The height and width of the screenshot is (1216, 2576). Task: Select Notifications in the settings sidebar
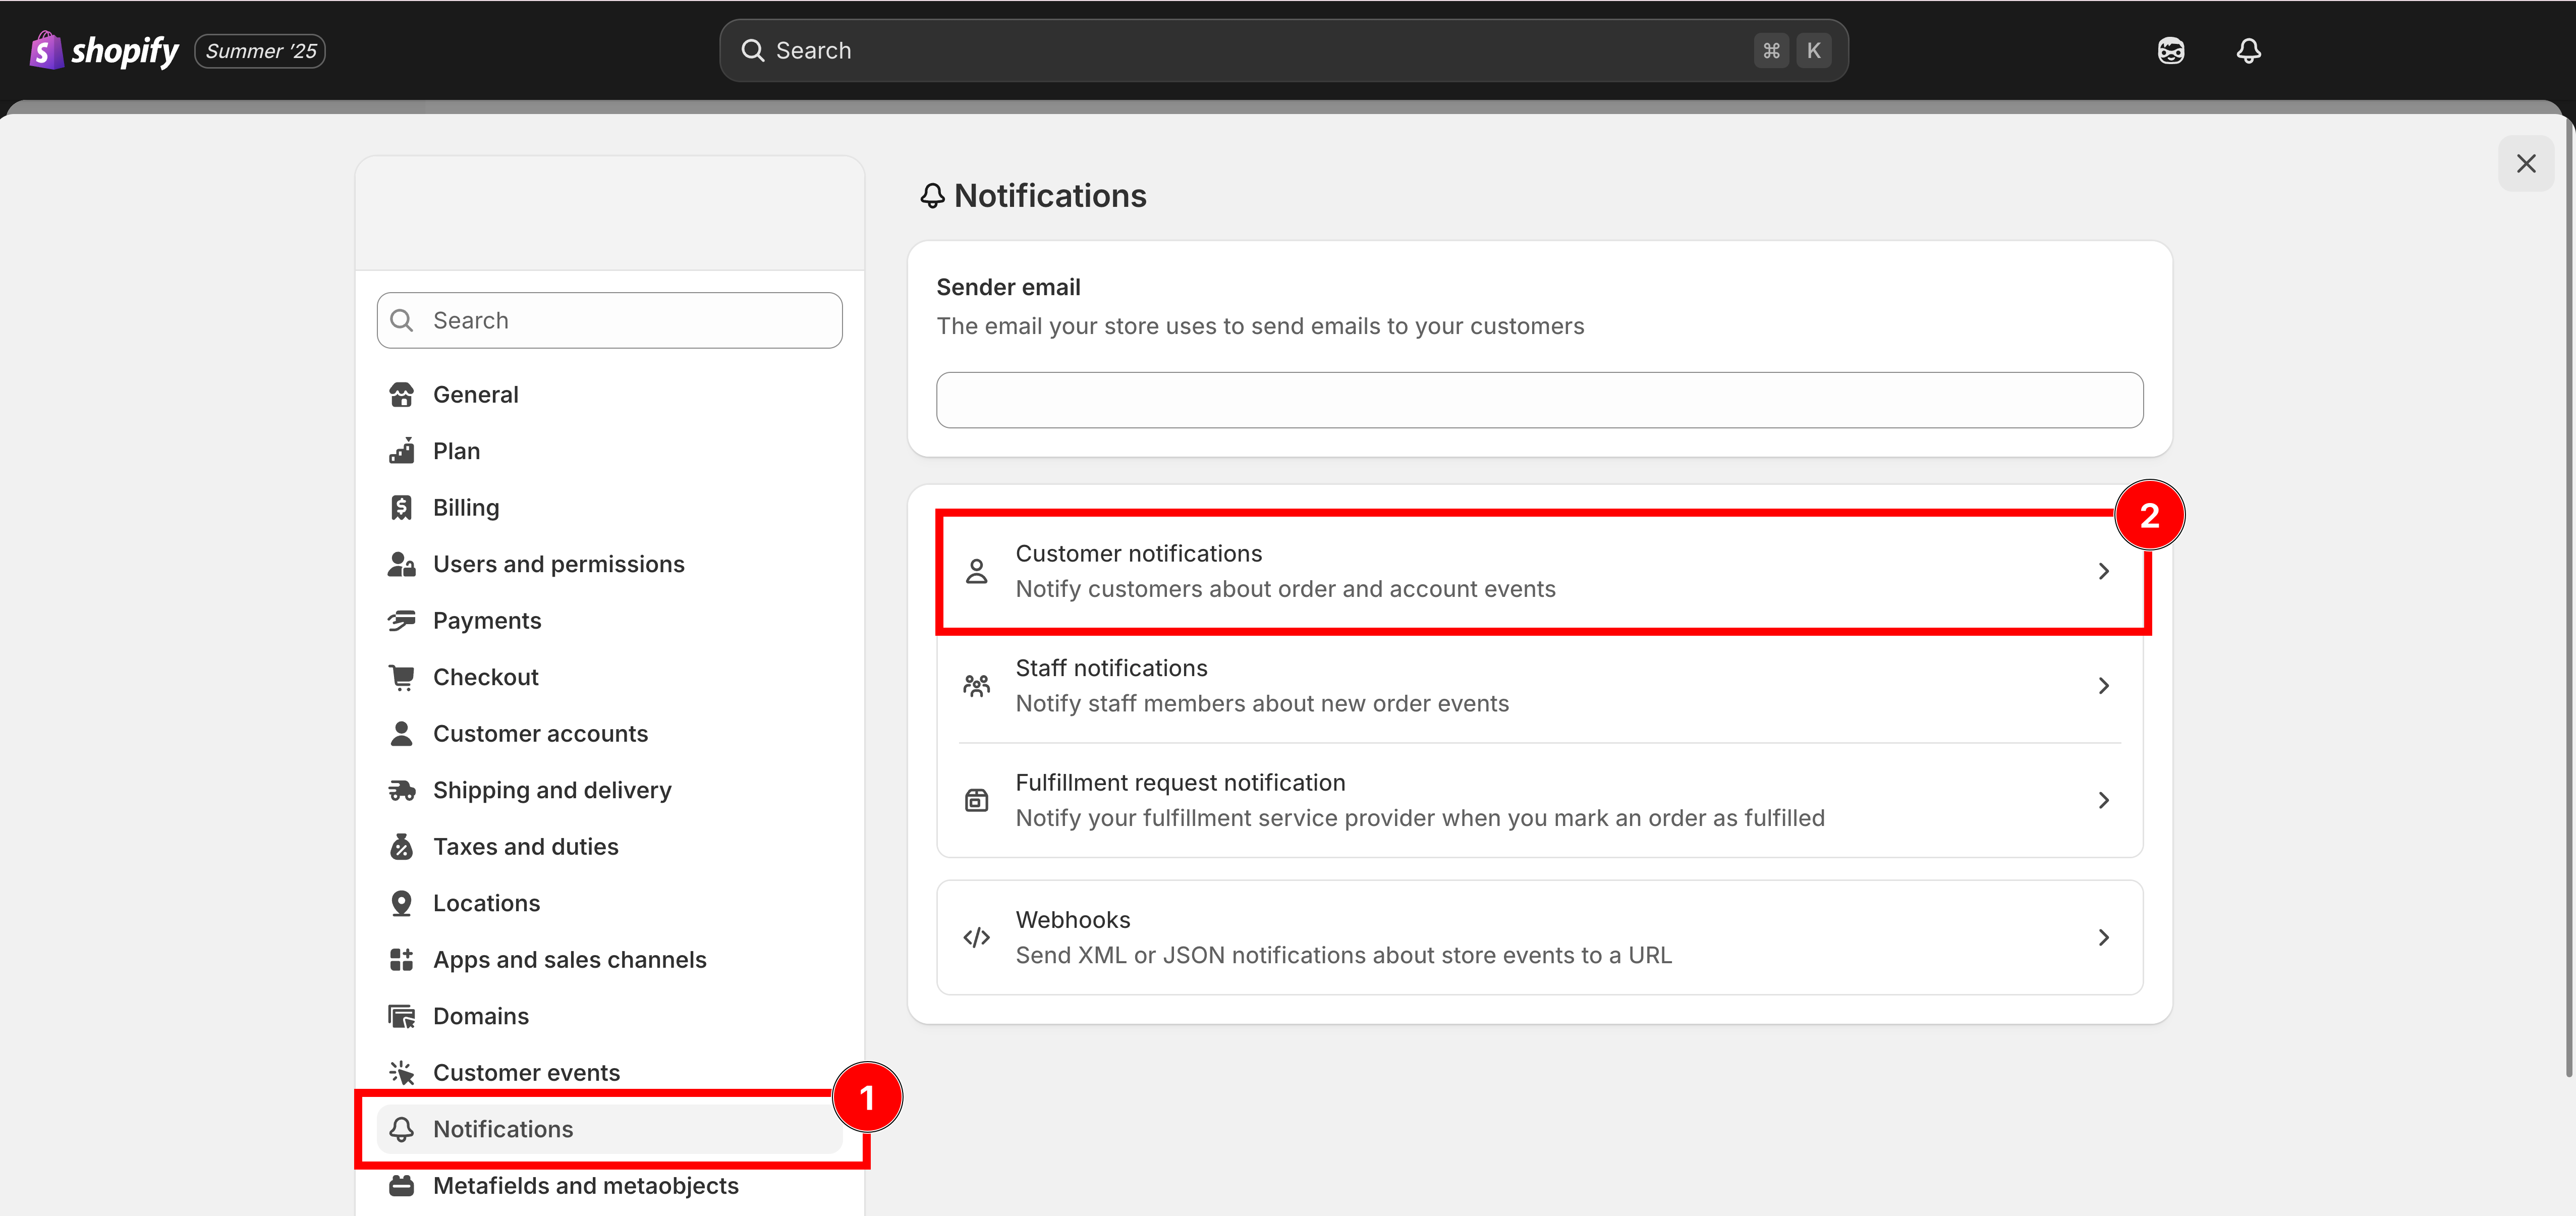[x=609, y=1129]
